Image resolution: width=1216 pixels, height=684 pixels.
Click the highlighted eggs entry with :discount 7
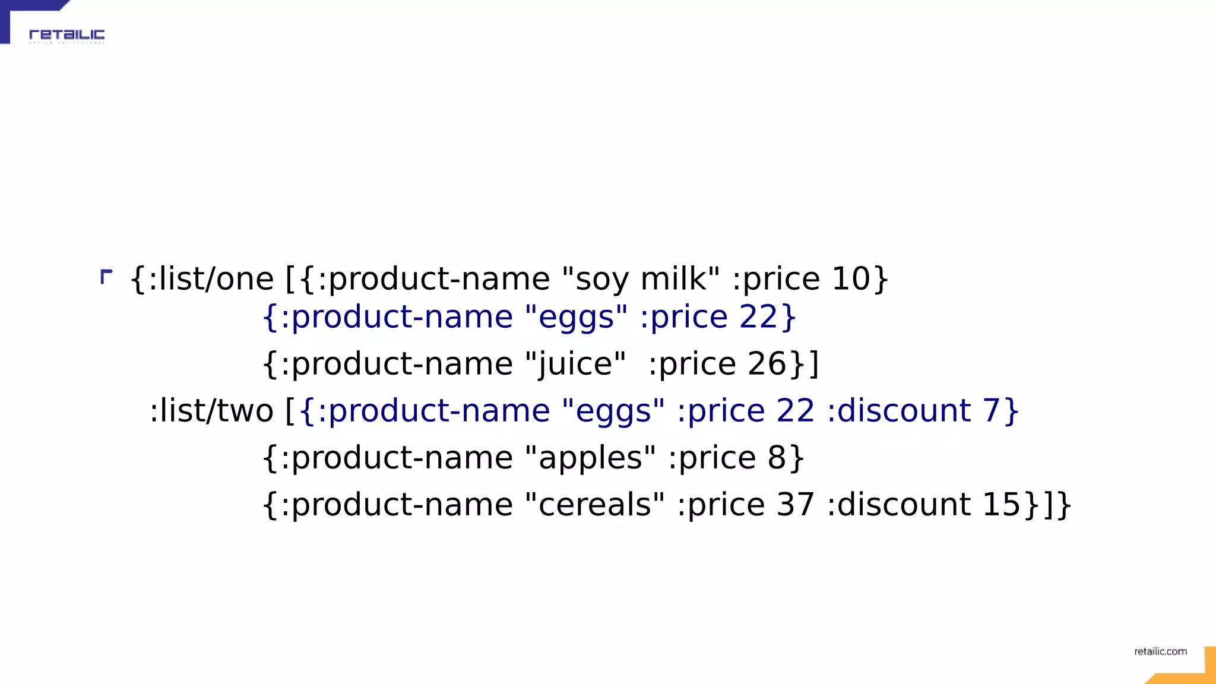(659, 411)
